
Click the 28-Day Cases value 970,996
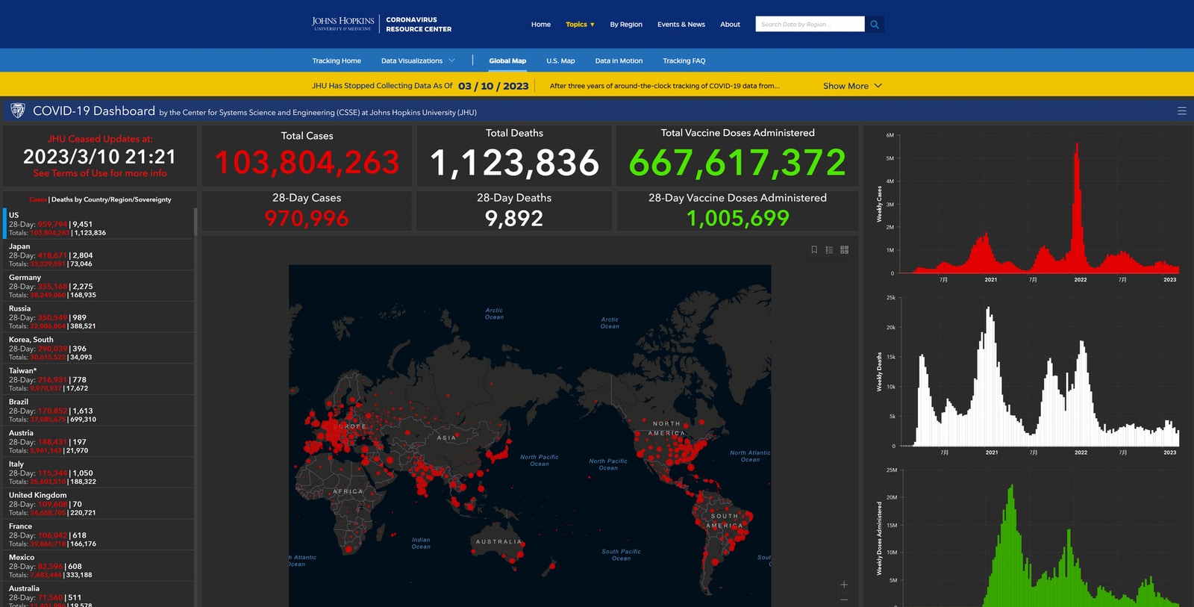point(307,219)
